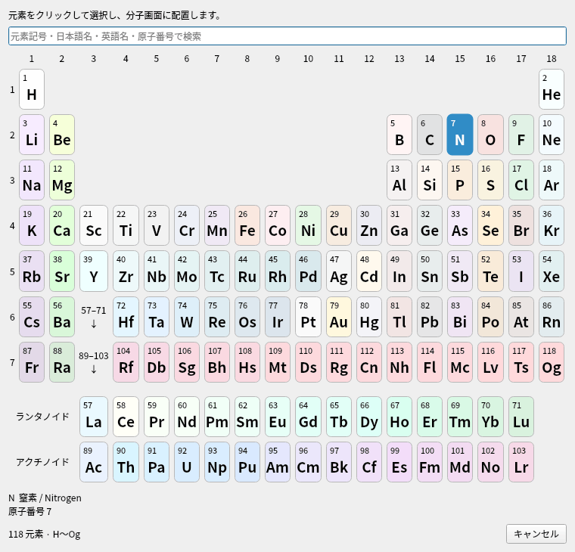The image size is (575, 552).
Task: Choose Cesium (Cs) tile
Action: [x=32, y=317]
